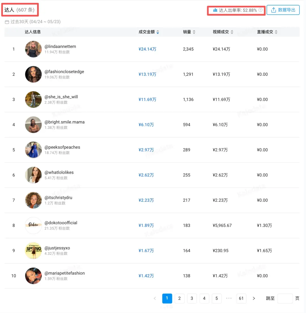The height and width of the screenshot is (313, 306).
Task: Click the 数据导出 export button
Action: (283, 10)
